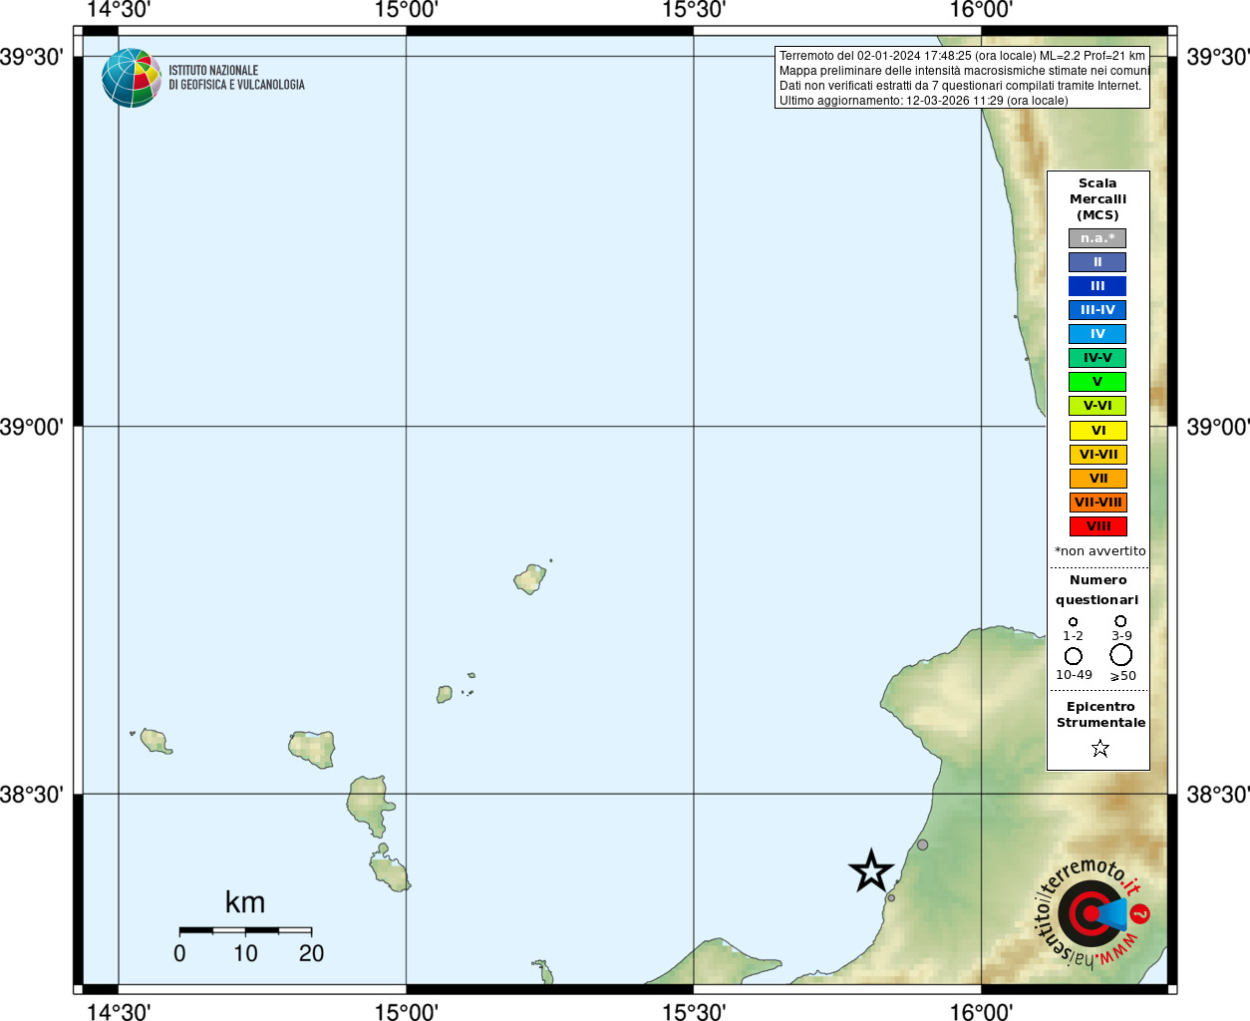This screenshot has width=1250, height=1021.
Task: Click the gray n.a.* legend swatch
Action: pos(1097,238)
